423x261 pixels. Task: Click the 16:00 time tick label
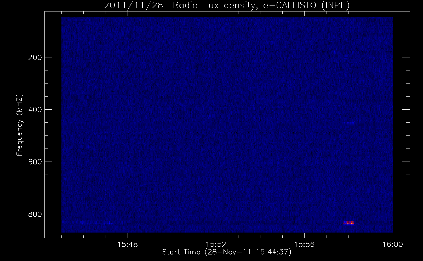point(393,245)
